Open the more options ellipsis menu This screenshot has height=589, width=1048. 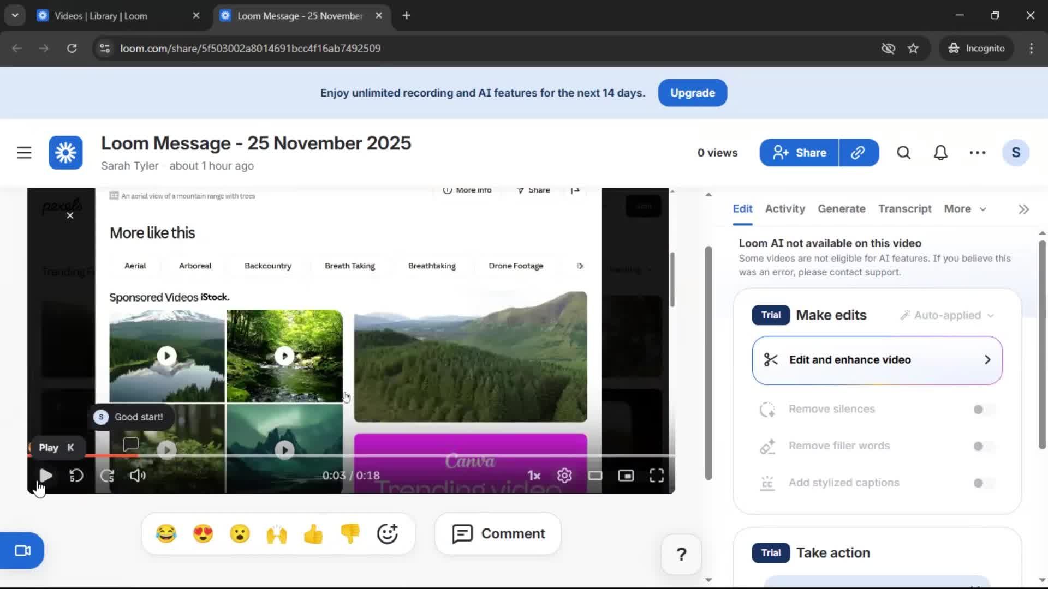(977, 153)
